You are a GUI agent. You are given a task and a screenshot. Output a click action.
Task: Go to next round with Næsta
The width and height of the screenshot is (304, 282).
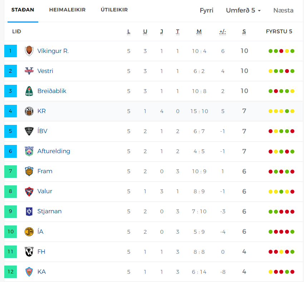coord(283,10)
